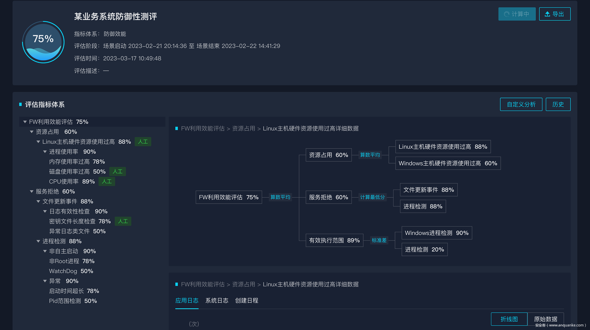Screen dimensions: 590x330
Task: Select the 有效执行范围 89% diagram node
Action: [x=334, y=240]
